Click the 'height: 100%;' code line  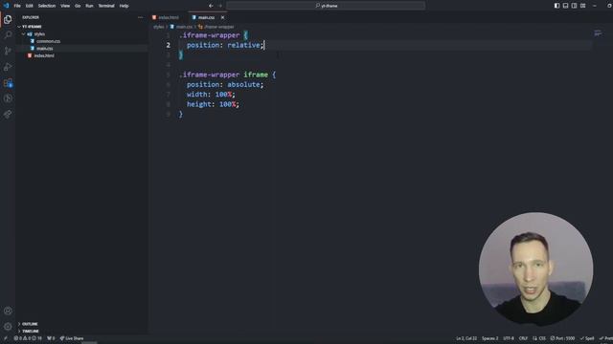213,104
